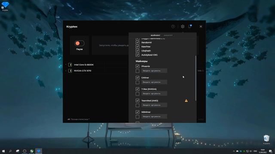Image resolution: width=275 pixels, height=154 pixels.
Task: Click the arguments input field under GMiner
Action: click(154, 82)
